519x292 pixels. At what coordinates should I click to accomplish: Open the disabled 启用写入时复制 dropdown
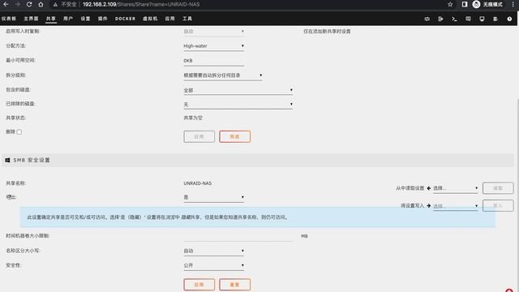coord(214,32)
